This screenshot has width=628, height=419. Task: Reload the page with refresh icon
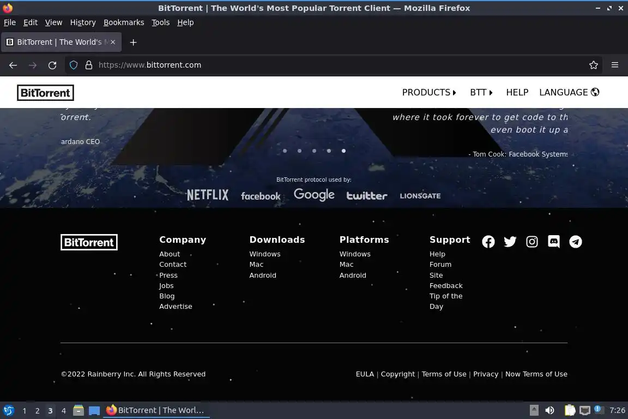point(52,65)
